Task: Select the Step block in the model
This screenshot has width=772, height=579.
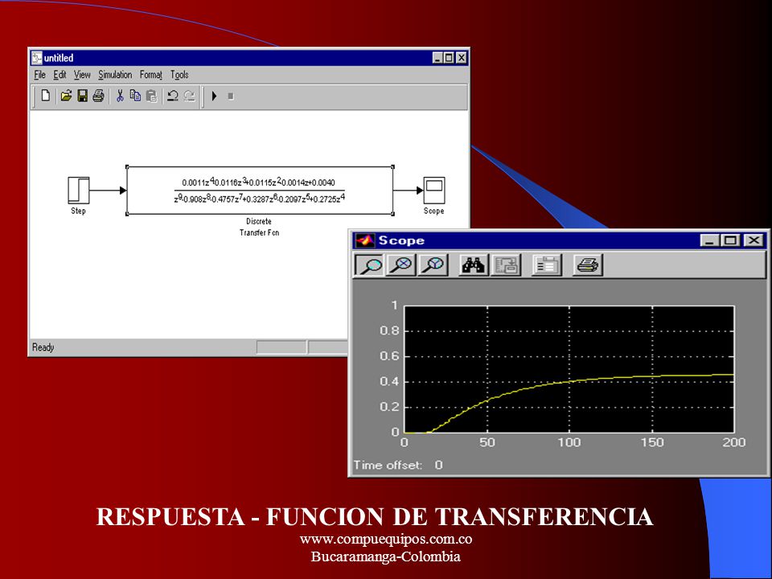Action: 79,191
